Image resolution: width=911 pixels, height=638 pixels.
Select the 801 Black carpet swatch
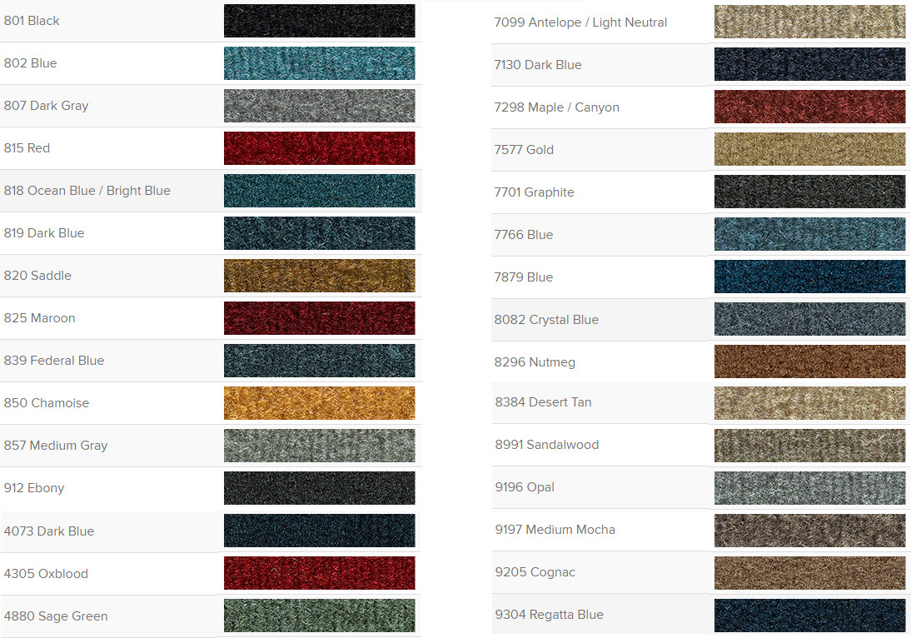click(x=320, y=21)
